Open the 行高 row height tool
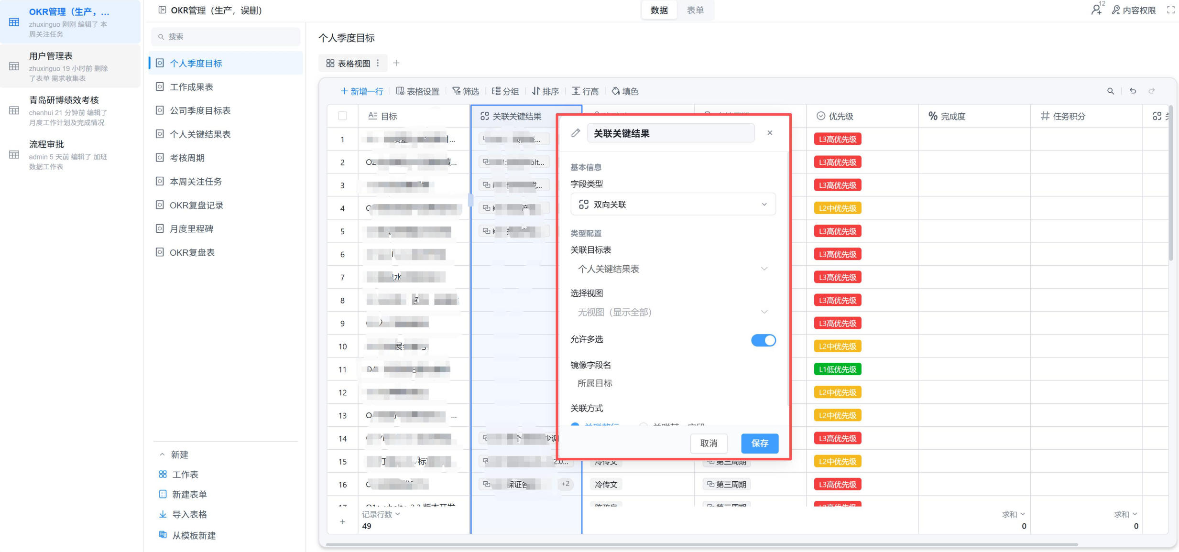 pyautogui.click(x=585, y=91)
